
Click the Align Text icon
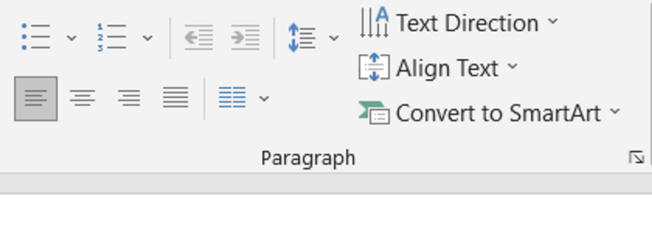tap(374, 67)
